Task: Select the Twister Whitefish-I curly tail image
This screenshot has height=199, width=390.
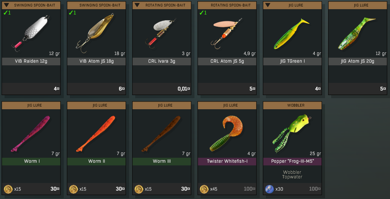Action: 226,134
